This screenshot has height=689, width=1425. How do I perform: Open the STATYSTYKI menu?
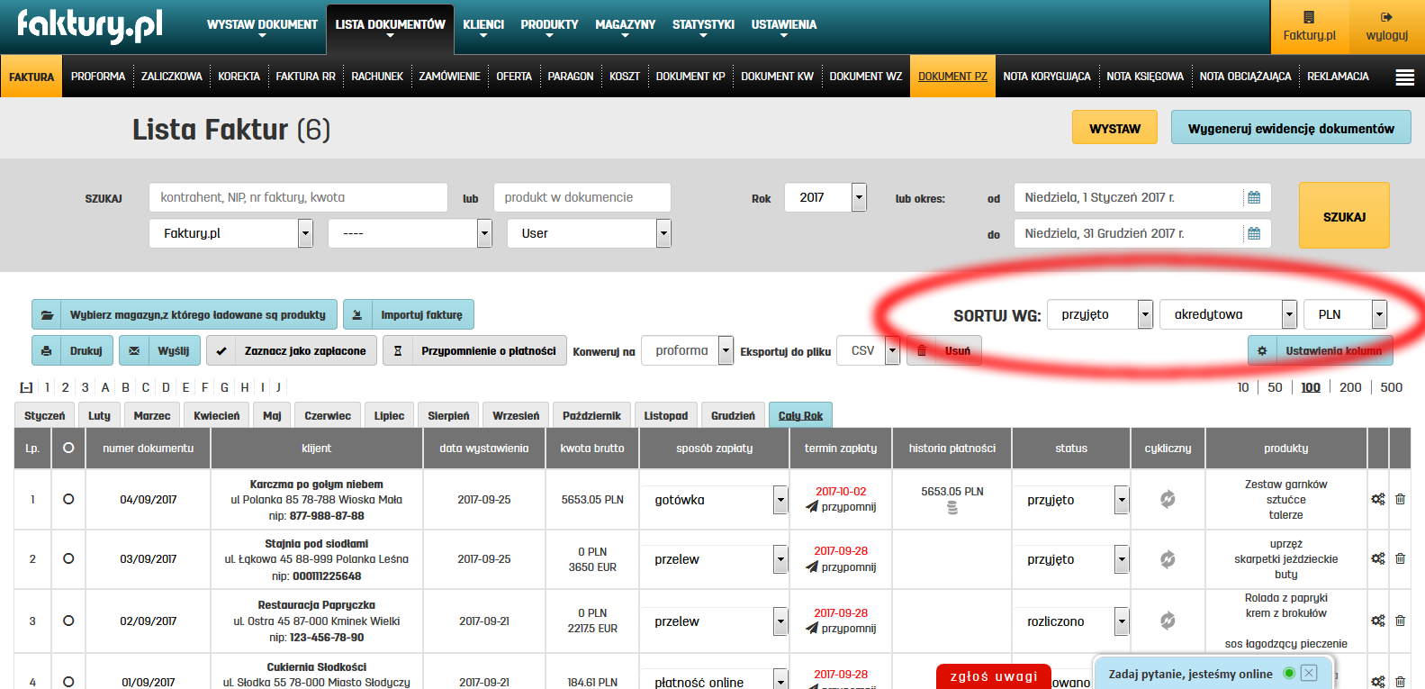[x=703, y=25]
